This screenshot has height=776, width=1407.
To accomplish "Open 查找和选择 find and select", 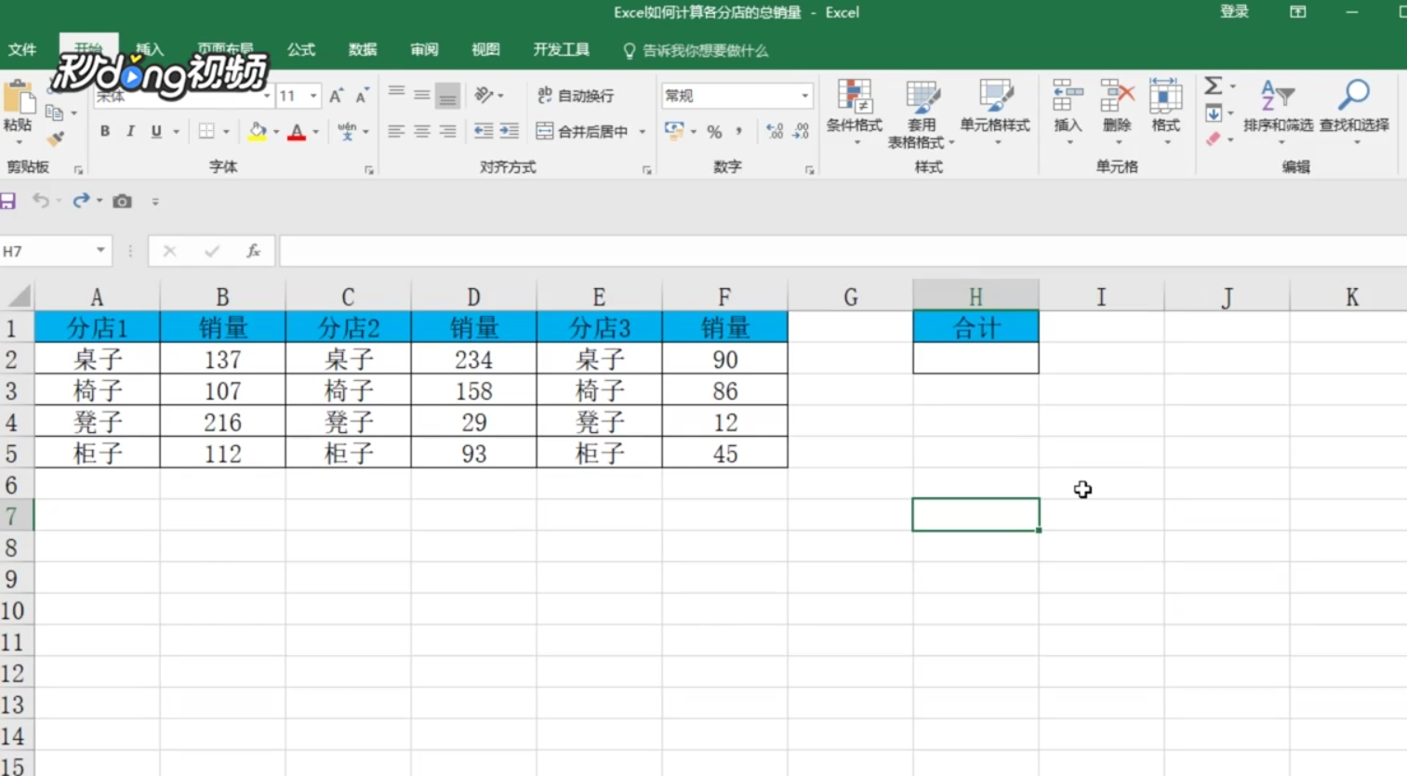I will point(1354,112).
